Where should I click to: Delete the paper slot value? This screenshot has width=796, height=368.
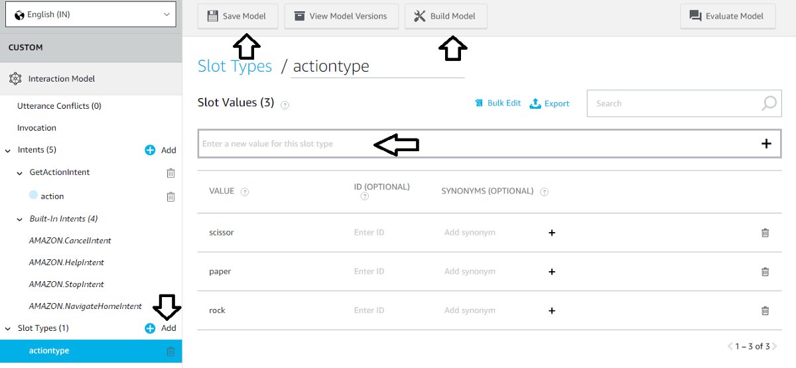click(x=765, y=271)
